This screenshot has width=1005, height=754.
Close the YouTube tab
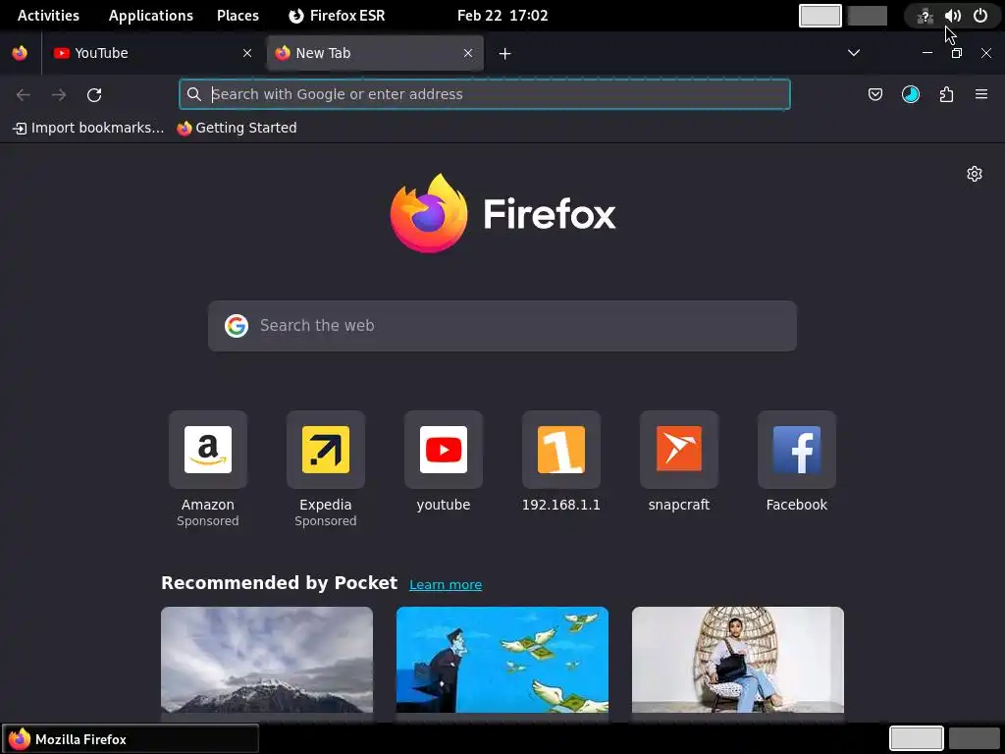click(x=247, y=53)
